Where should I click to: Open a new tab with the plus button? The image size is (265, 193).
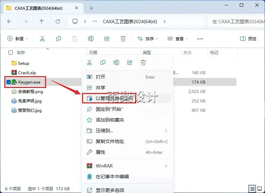[x=91, y=8]
